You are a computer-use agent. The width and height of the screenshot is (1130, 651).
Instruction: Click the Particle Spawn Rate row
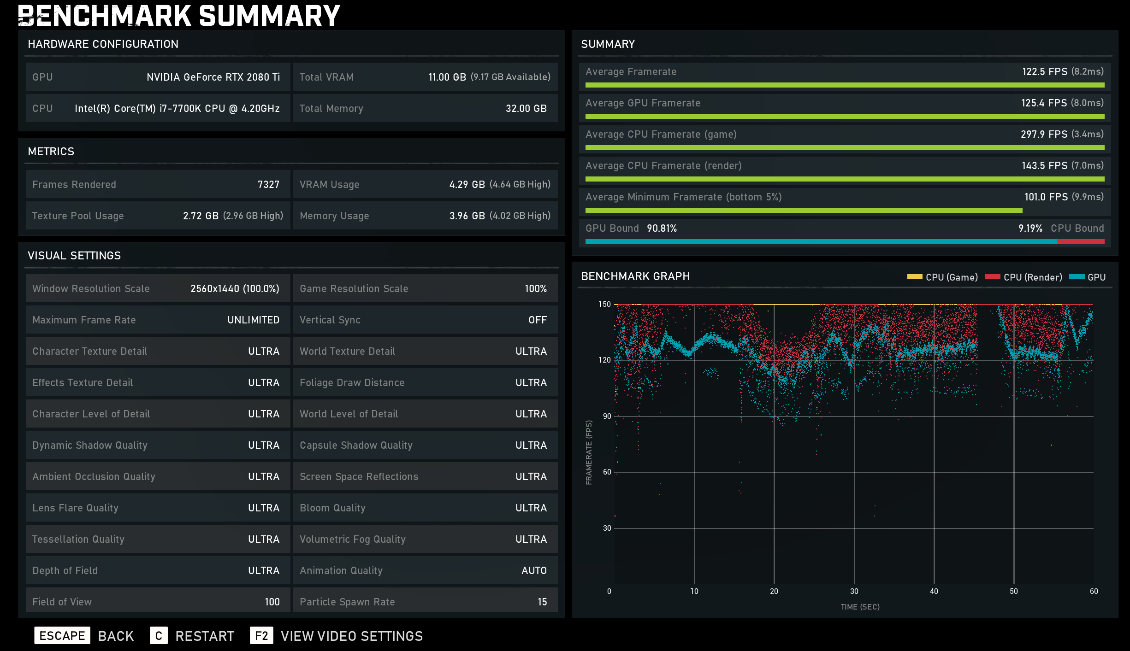click(425, 601)
